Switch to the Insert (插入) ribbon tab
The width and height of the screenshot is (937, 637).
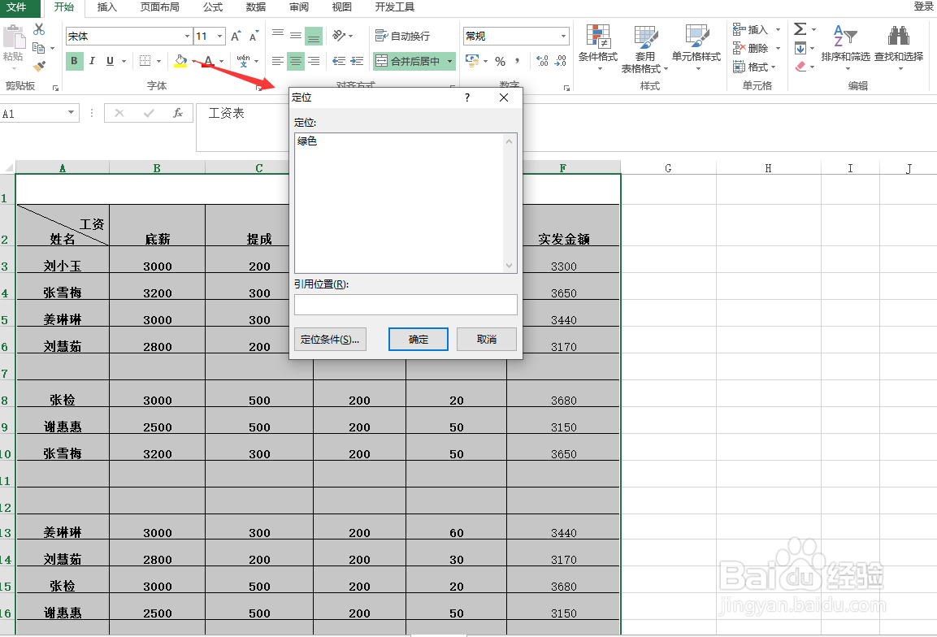(106, 7)
